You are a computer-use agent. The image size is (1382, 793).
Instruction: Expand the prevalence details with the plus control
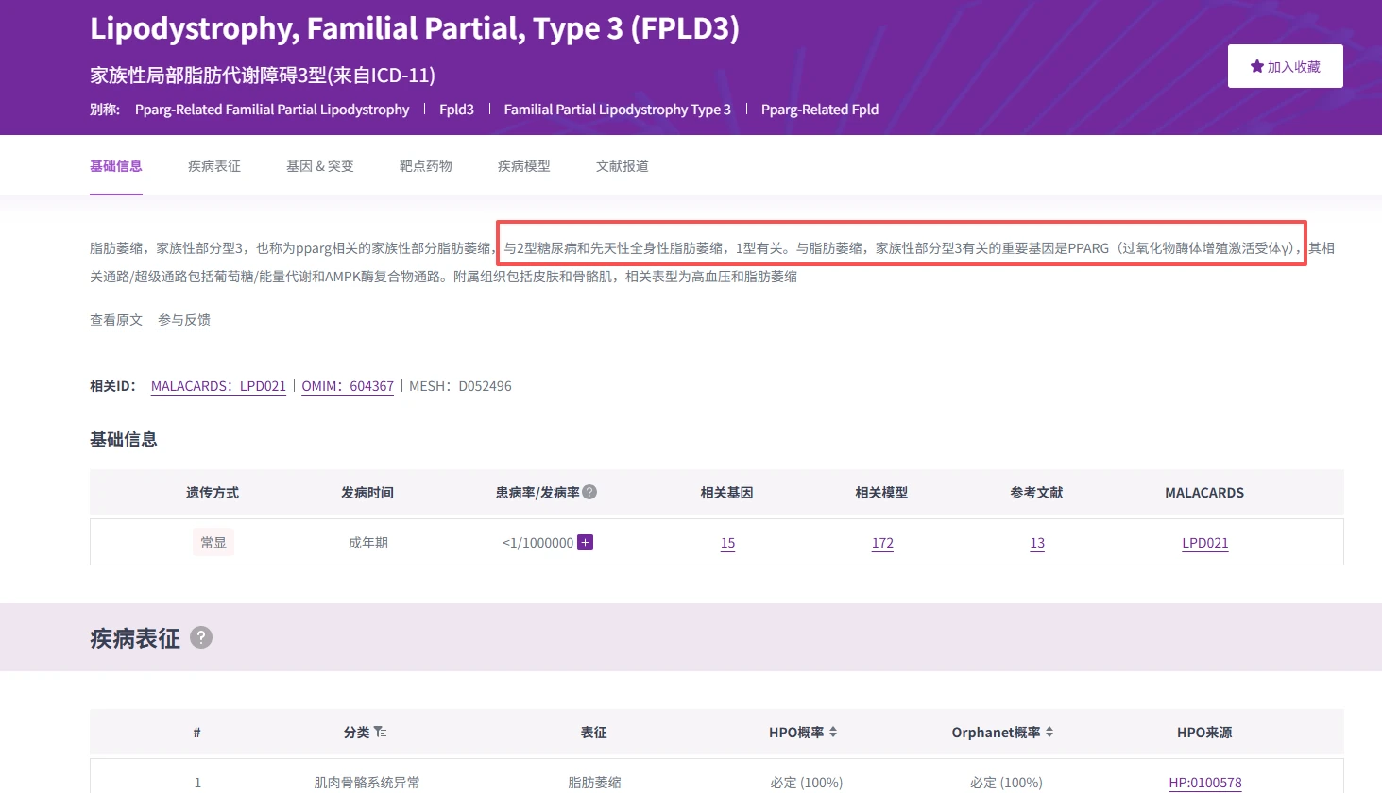click(x=585, y=542)
